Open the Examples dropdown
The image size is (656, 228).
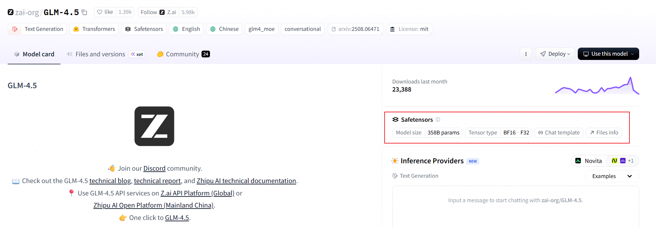coord(612,176)
